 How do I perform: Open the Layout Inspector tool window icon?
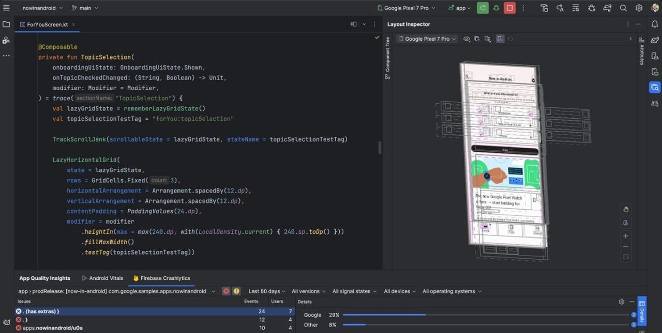click(655, 87)
